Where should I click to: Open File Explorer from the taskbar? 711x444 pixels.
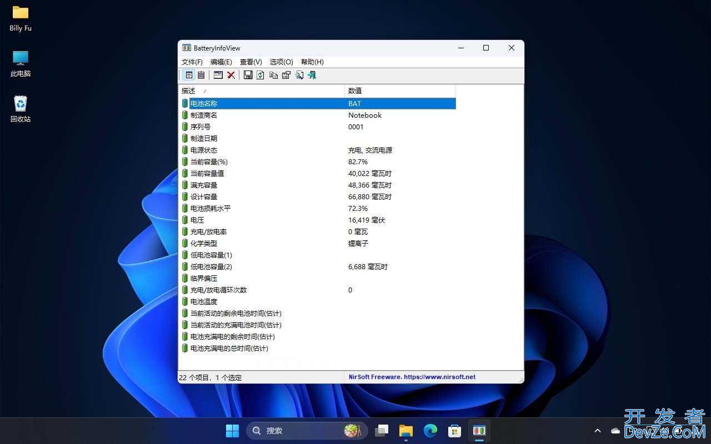406,430
